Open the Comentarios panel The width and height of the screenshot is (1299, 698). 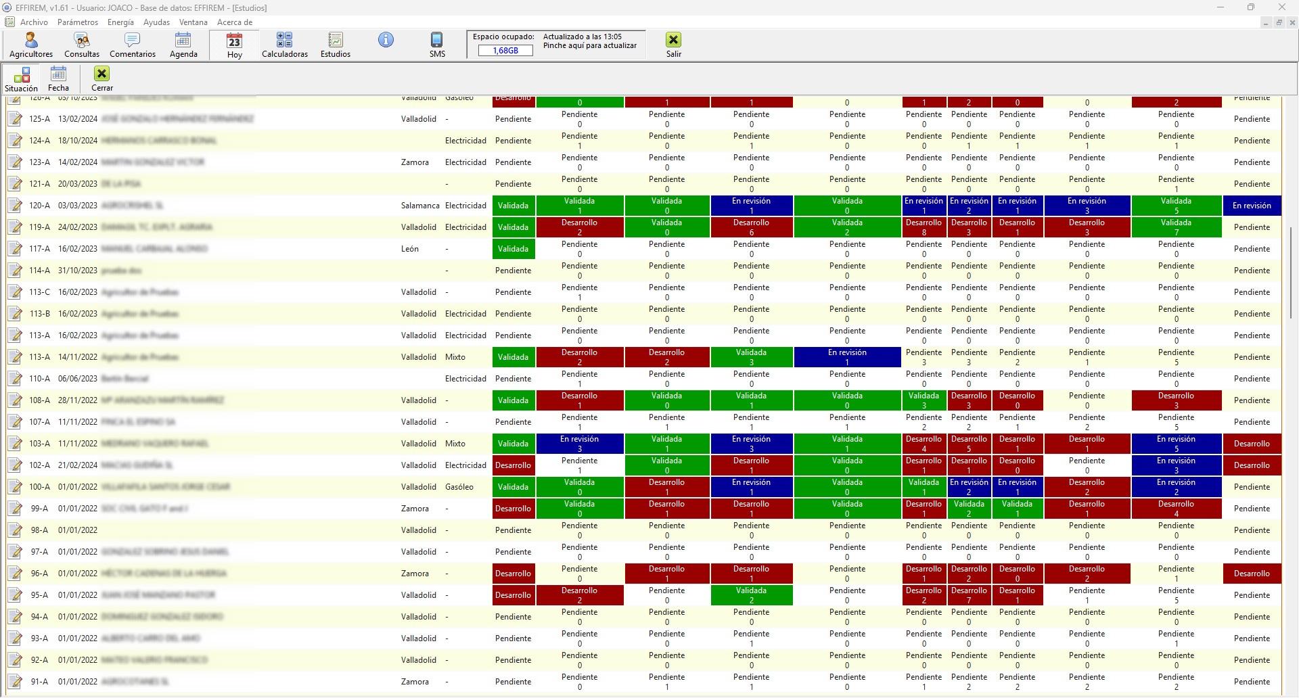click(133, 45)
